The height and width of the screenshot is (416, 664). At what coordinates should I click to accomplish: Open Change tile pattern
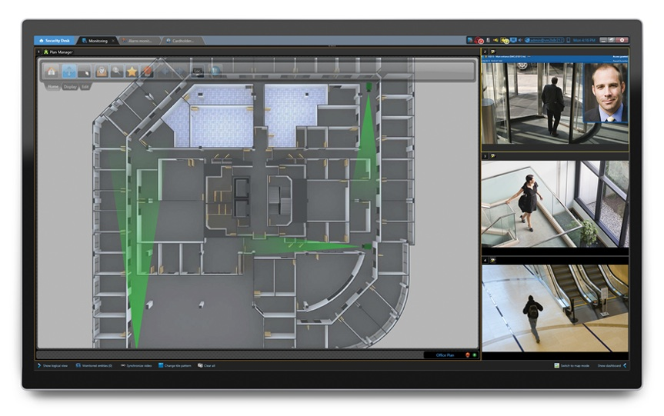pos(175,366)
